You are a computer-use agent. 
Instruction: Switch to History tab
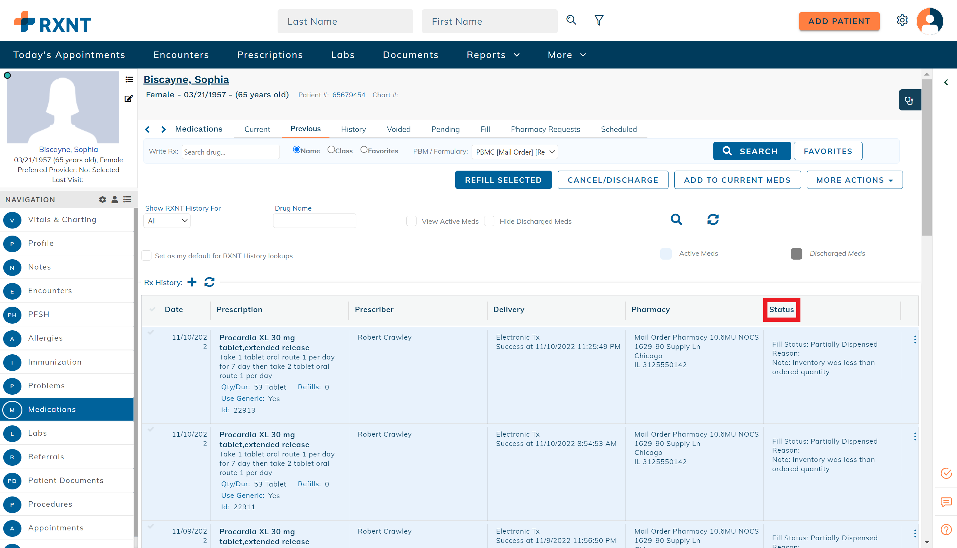[x=353, y=129]
